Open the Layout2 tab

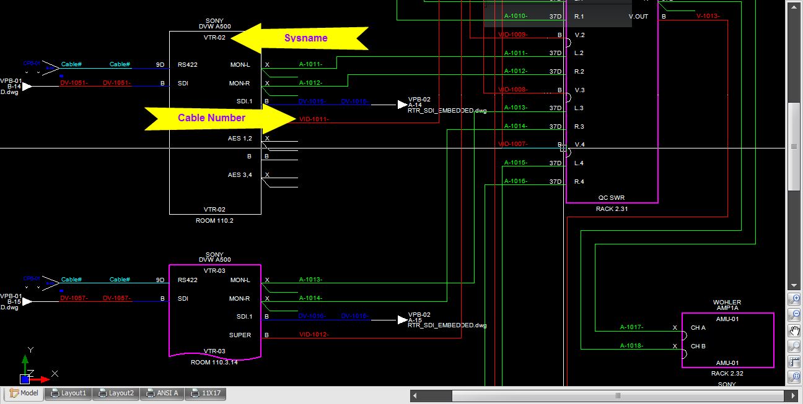click(116, 393)
